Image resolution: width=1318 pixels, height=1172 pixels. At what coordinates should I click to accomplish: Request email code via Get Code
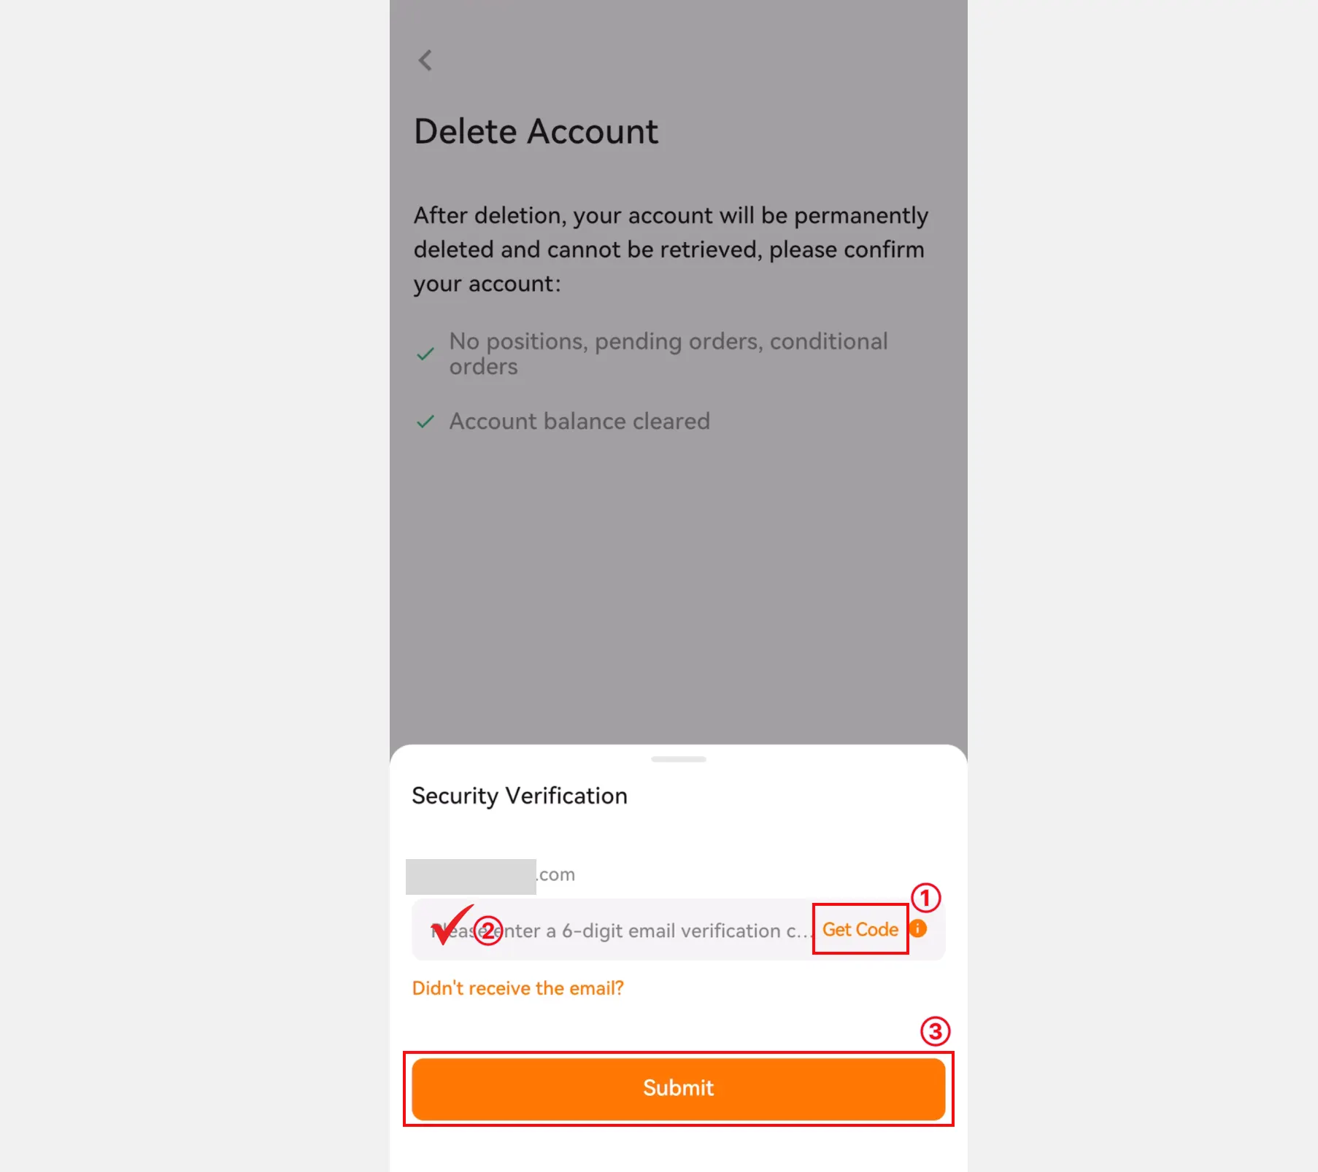tap(860, 929)
